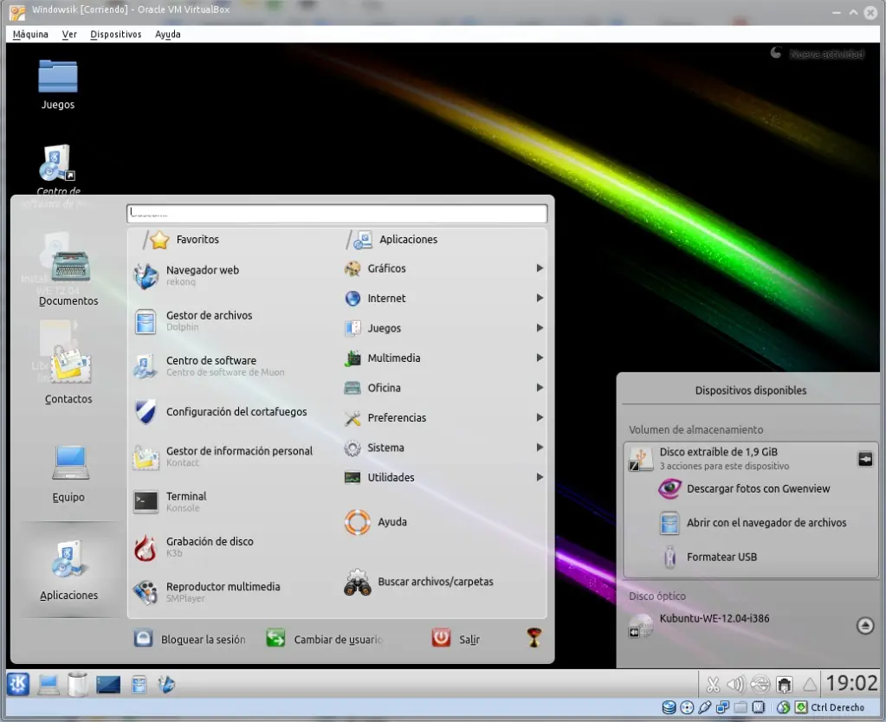Expand the Gráficos submenu arrow
886x722 pixels.
pyautogui.click(x=540, y=268)
